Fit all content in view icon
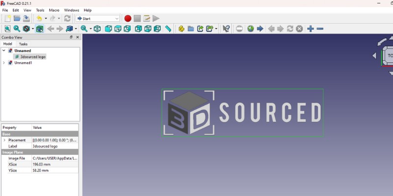Screen dimensions: 393x196 pyautogui.click(x=7, y=29)
